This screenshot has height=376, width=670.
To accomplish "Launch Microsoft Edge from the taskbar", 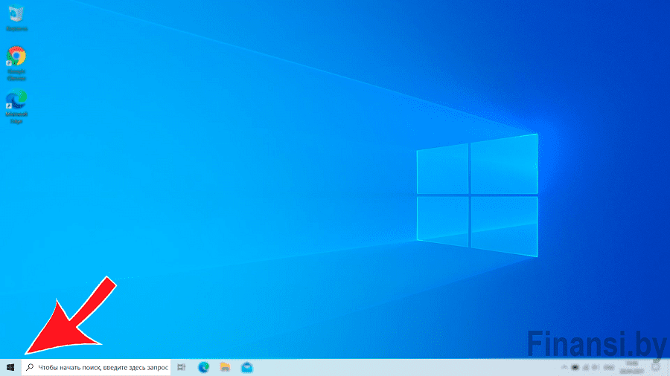I will (203, 367).
